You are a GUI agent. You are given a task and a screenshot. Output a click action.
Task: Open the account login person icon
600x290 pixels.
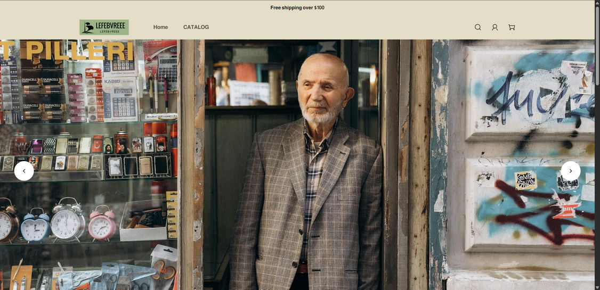click(494, 27)
